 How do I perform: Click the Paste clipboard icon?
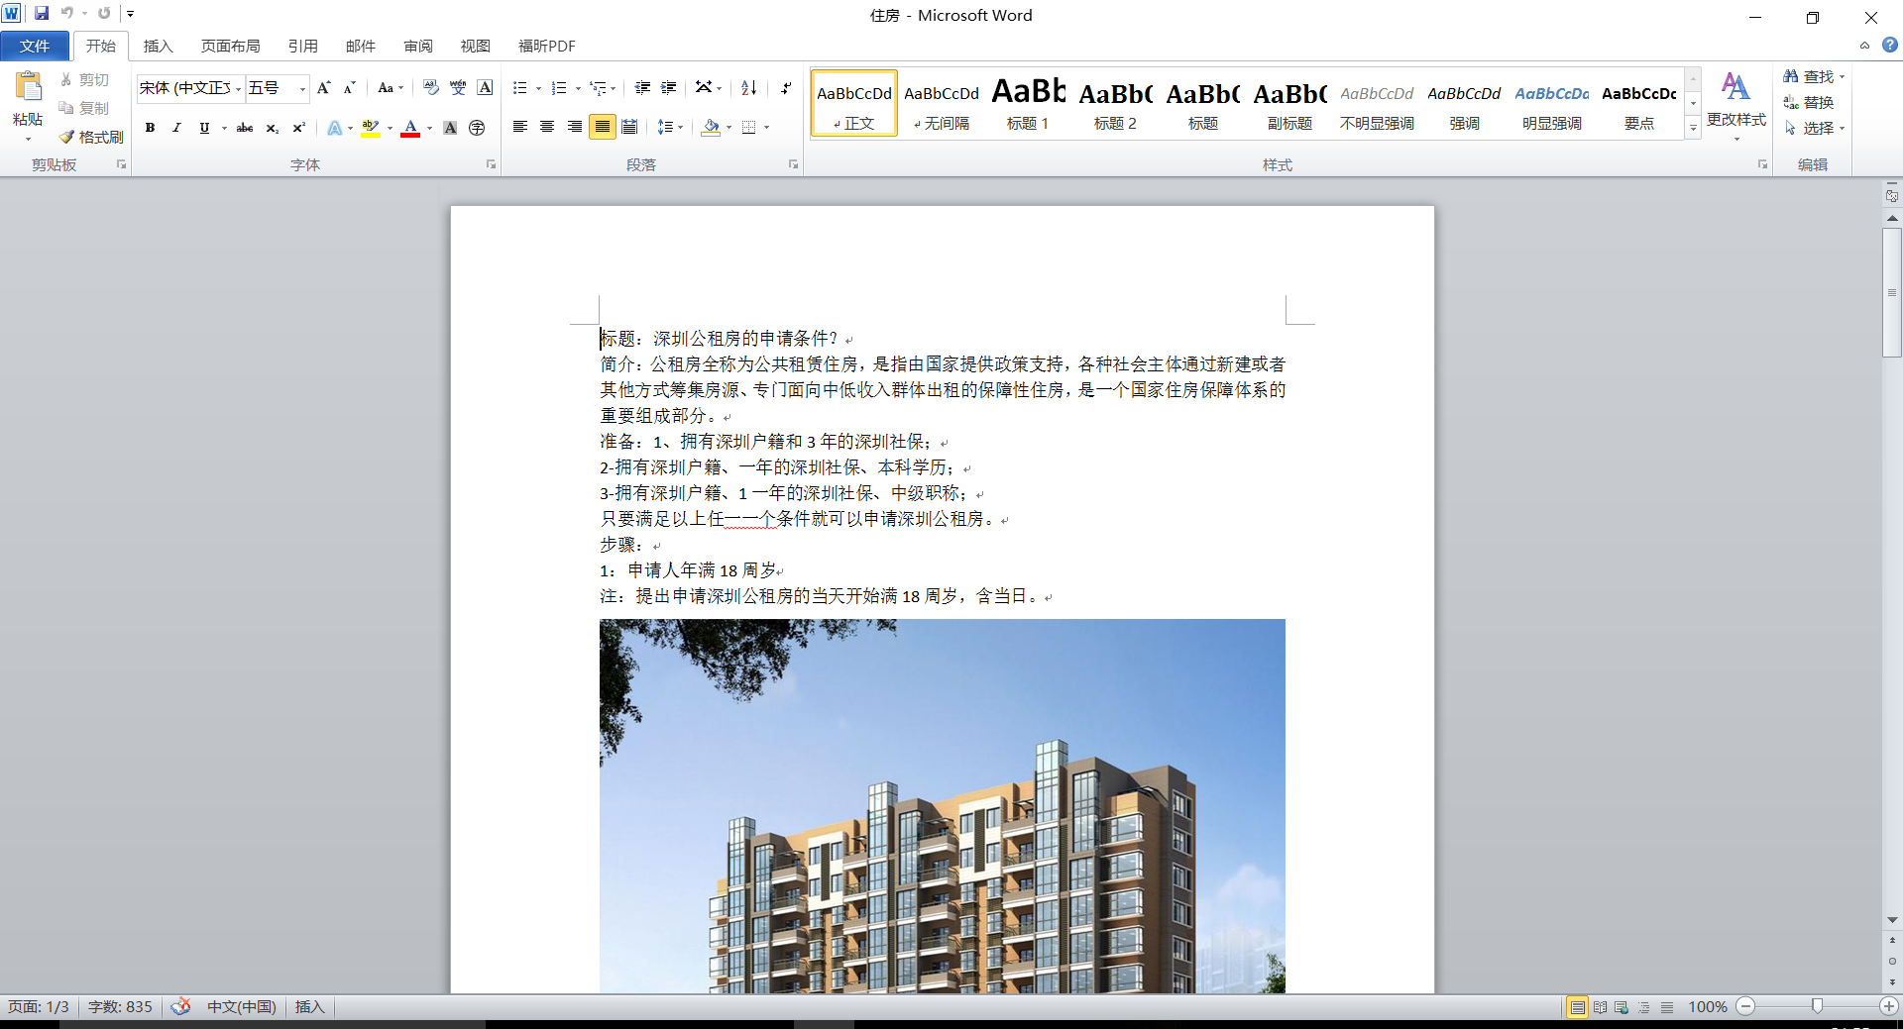click(29, 87)
